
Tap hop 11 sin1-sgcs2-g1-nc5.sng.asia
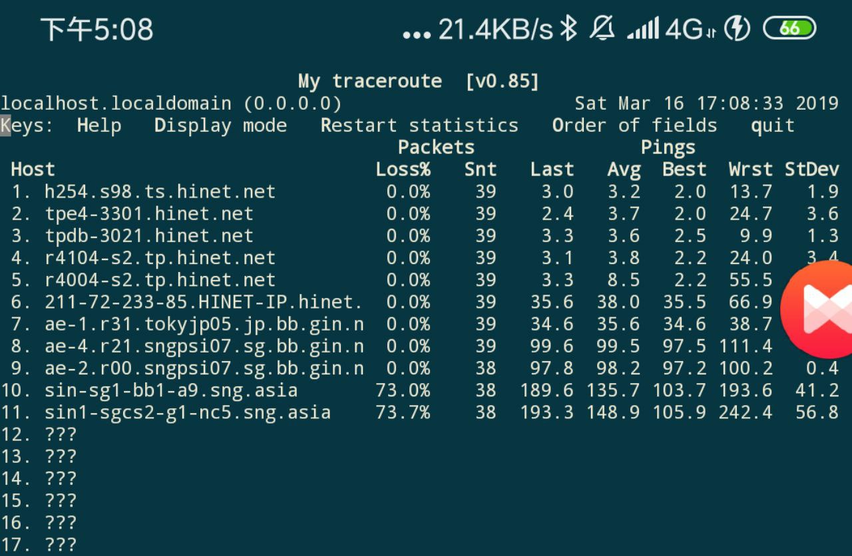[187, 412]
